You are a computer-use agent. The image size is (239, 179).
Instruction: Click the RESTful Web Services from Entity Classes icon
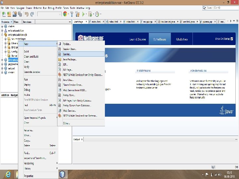click(60, 75)
